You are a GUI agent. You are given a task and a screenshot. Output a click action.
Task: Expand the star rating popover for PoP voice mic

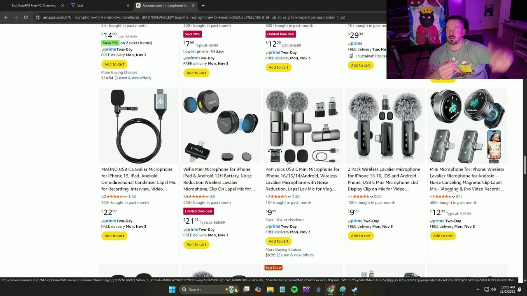[x=289, y=197]
